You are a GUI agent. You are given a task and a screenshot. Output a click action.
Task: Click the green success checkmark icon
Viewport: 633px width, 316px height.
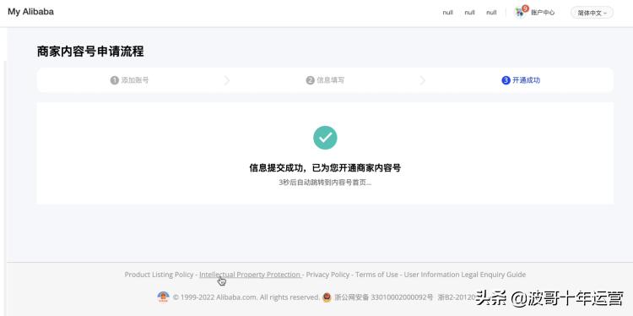pyautogui.click(x=325, y=138)
